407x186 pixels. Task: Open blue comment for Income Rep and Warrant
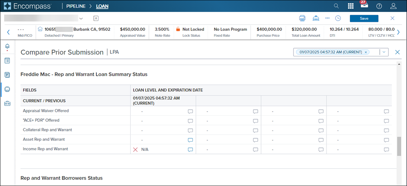click(190, 149)
